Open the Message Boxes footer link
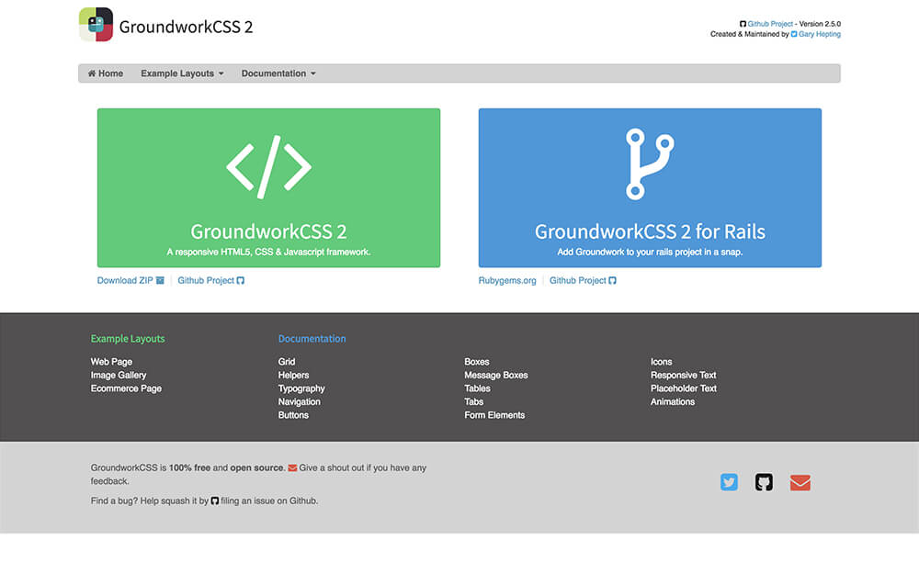The width and height of the screenshot is (919, 574). pos(496,375)
